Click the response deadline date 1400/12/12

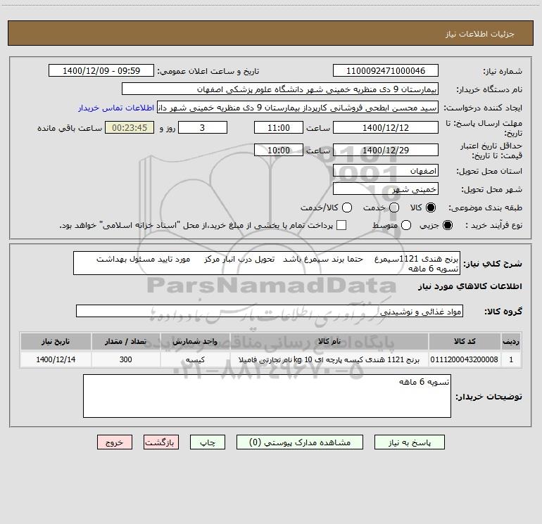(x=386, y=127)
